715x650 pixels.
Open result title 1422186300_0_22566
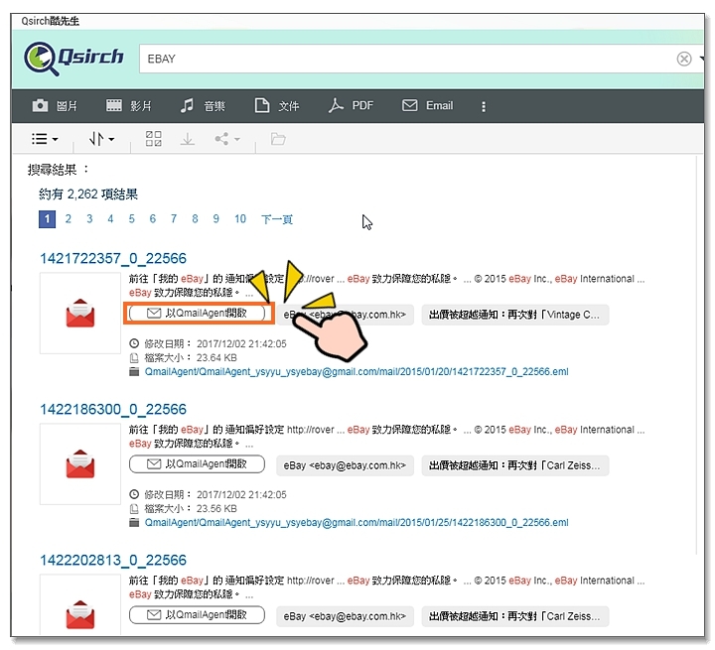point(113,409)
